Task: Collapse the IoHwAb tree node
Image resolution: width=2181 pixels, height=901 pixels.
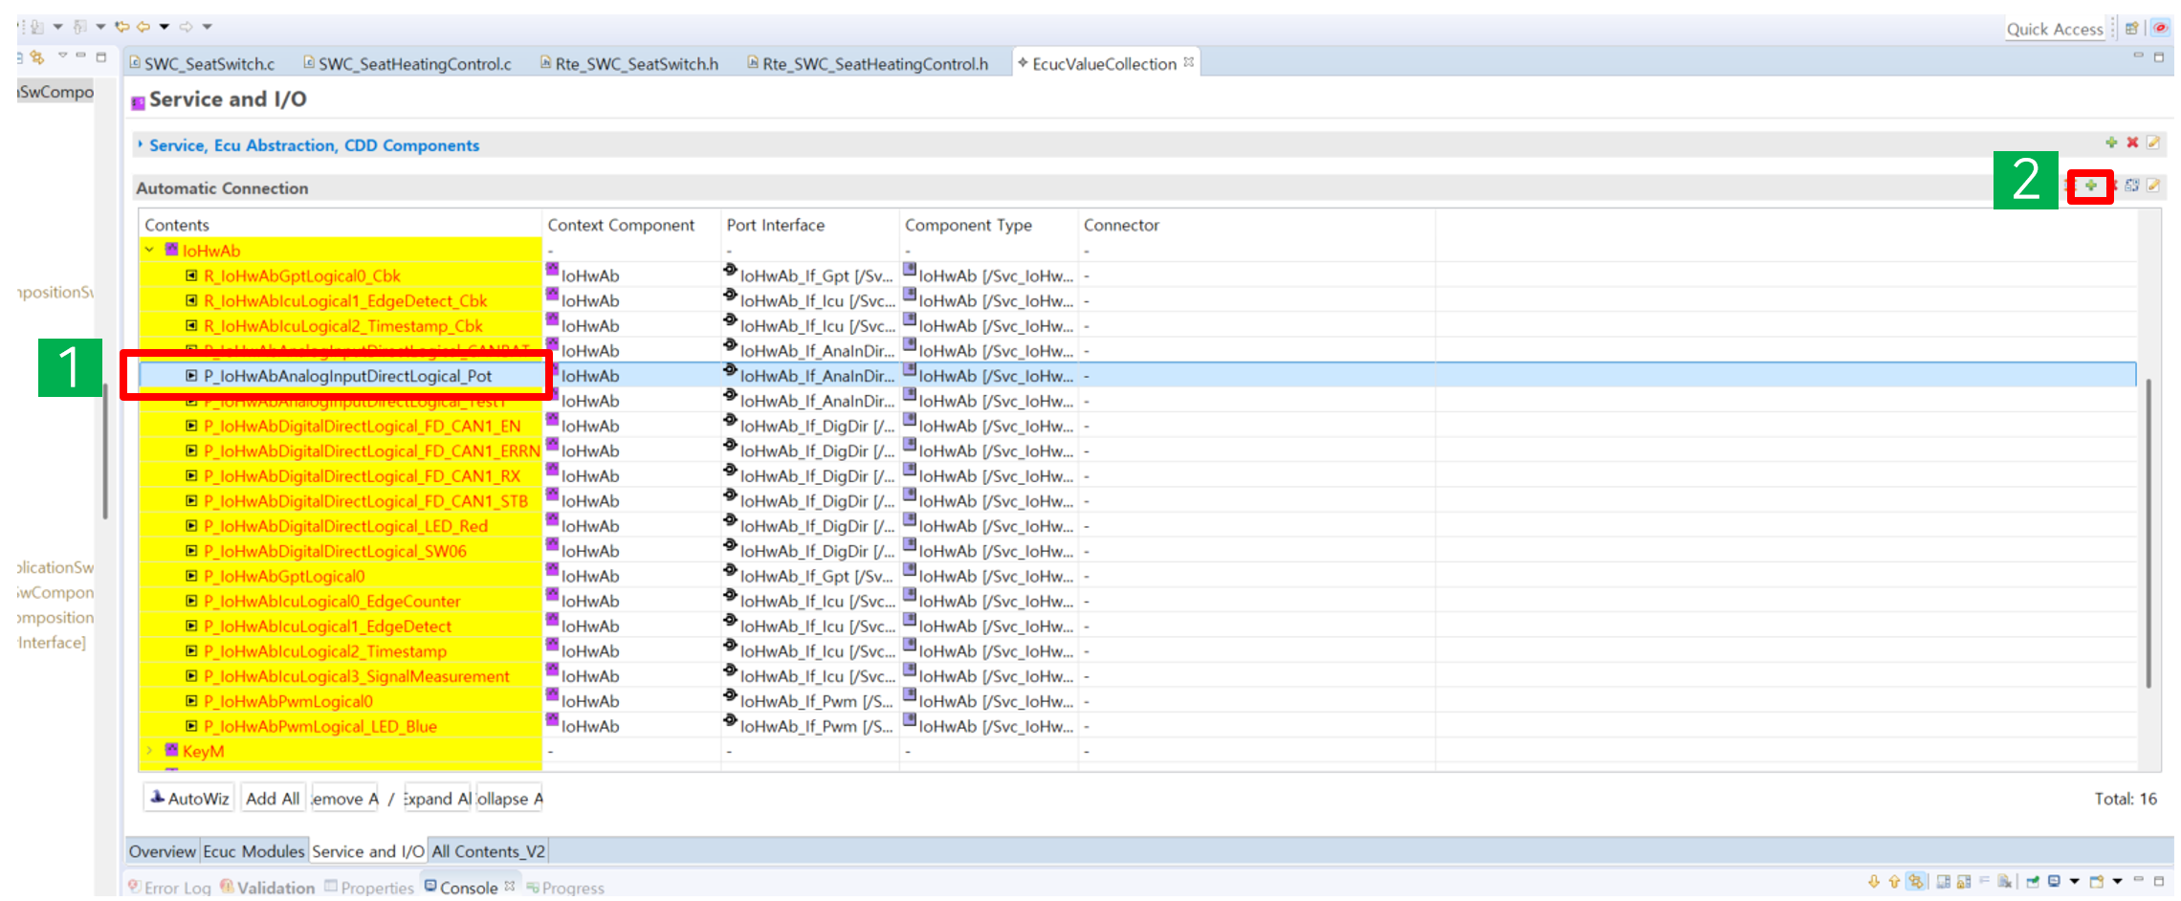Action: coord(150,251)
